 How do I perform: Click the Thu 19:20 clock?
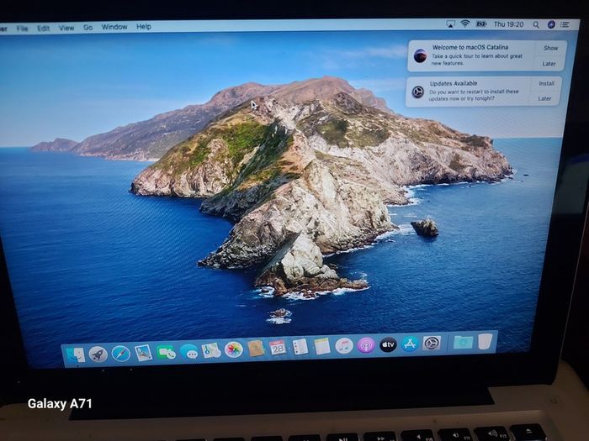coord(508,24)
